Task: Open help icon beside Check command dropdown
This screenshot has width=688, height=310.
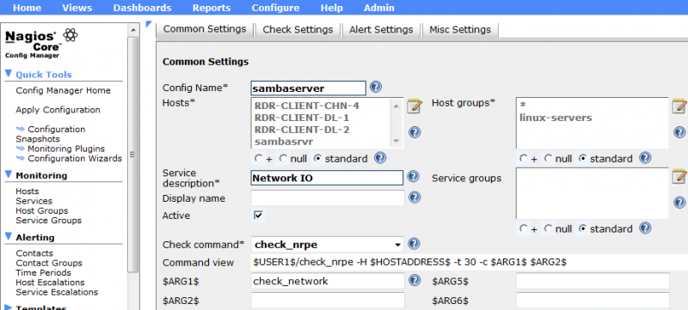Action: (x=414, y=243)
